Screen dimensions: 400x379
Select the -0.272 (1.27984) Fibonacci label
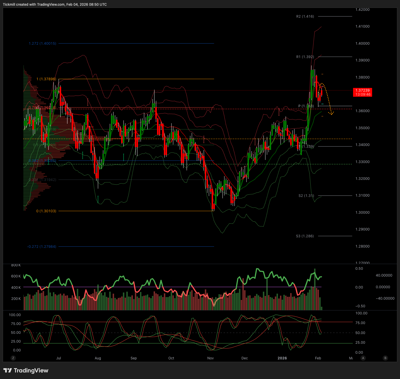pyautogui.click(x=42, y=247)
